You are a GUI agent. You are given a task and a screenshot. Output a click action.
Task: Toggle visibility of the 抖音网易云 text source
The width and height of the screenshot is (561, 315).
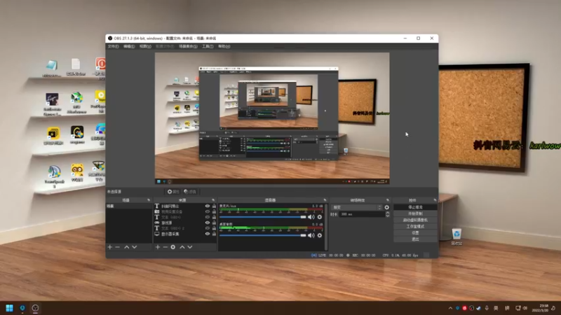point(207,206)
